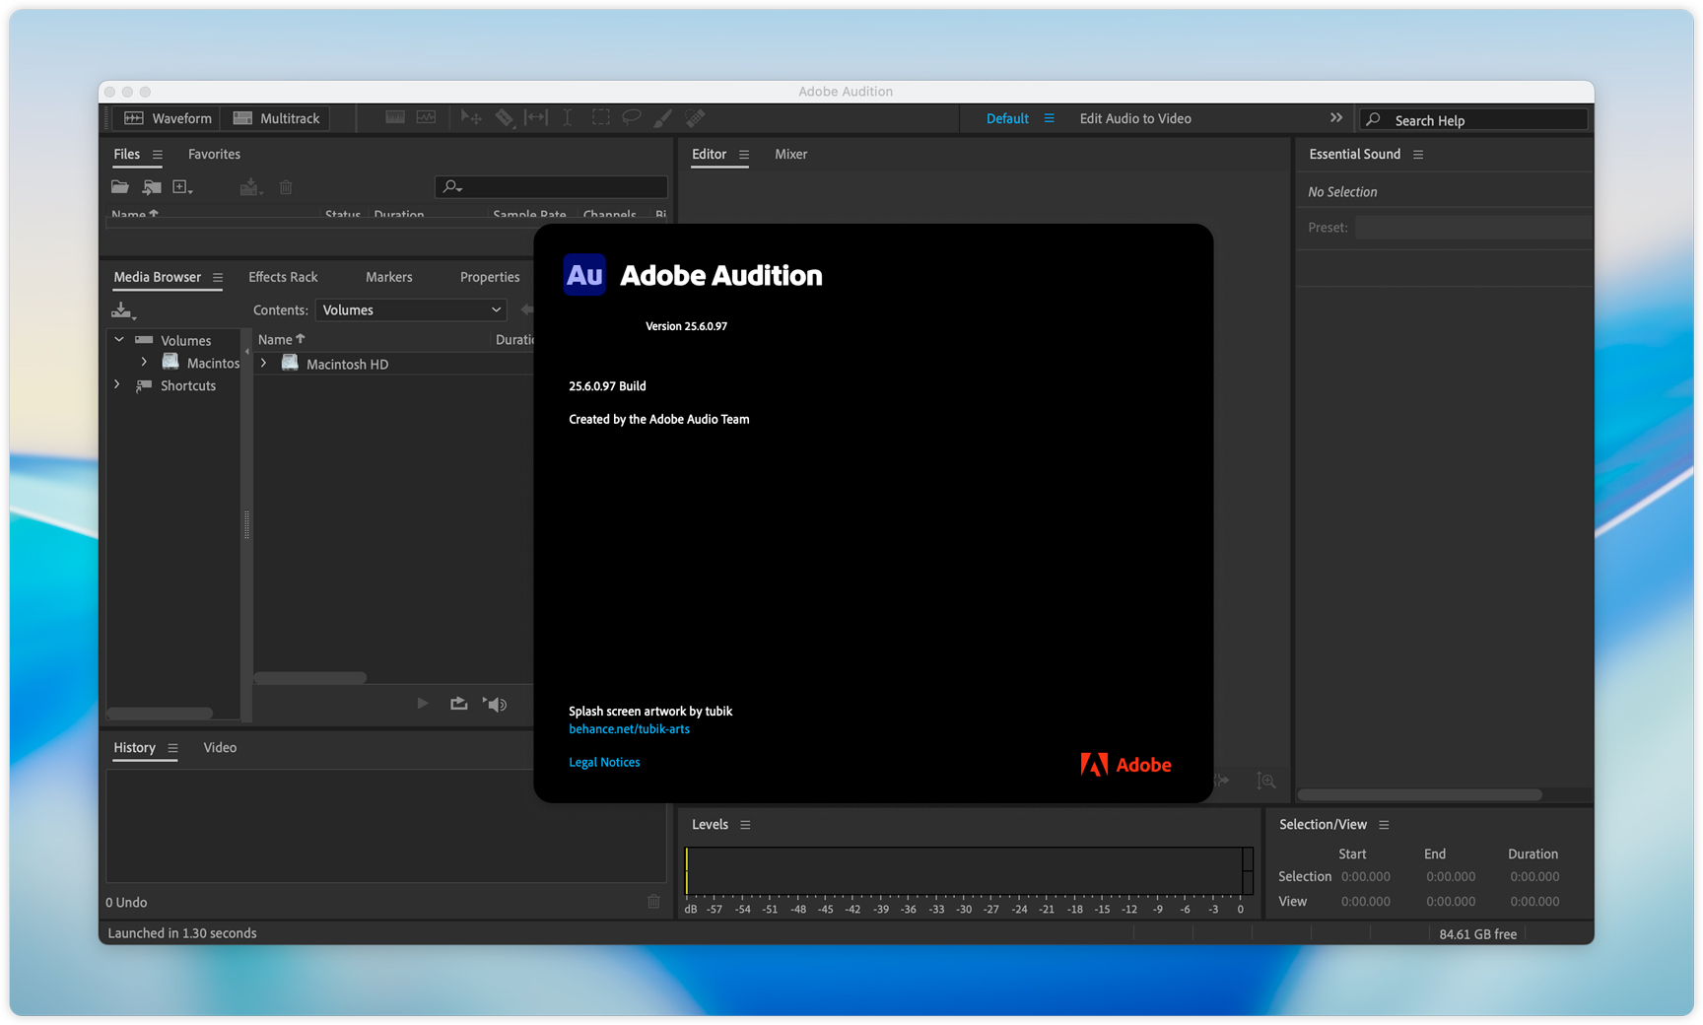Click the zoom icon in the Editor panel
Viewport: 1703px width, 1025px height.
click(1266, 781)
